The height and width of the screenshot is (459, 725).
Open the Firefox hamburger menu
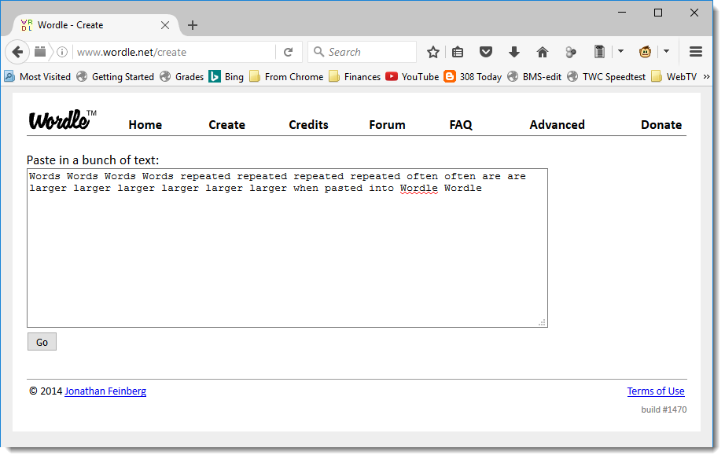click(x=696, y=52)
